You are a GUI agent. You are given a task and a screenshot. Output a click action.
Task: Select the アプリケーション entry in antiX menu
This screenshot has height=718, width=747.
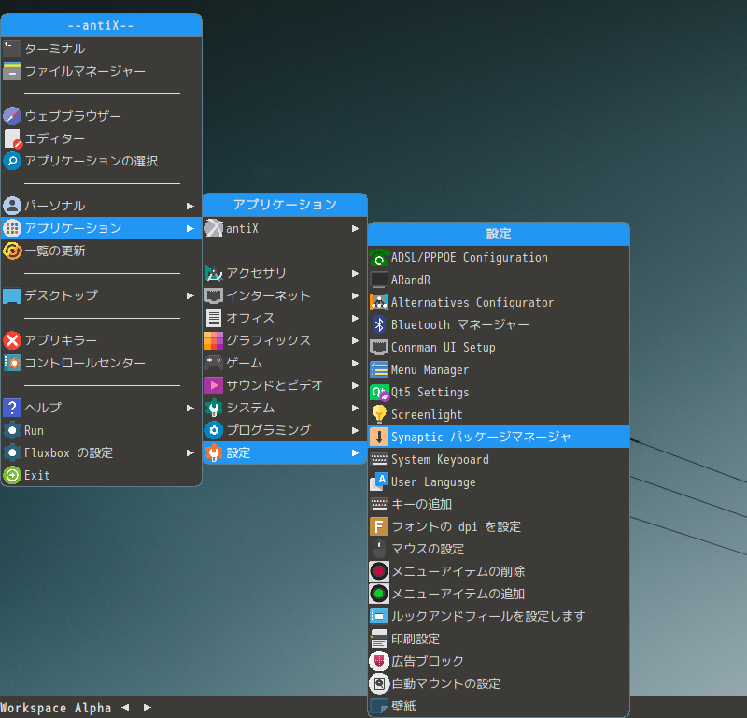pyautogui.click(x=102, y=228)
